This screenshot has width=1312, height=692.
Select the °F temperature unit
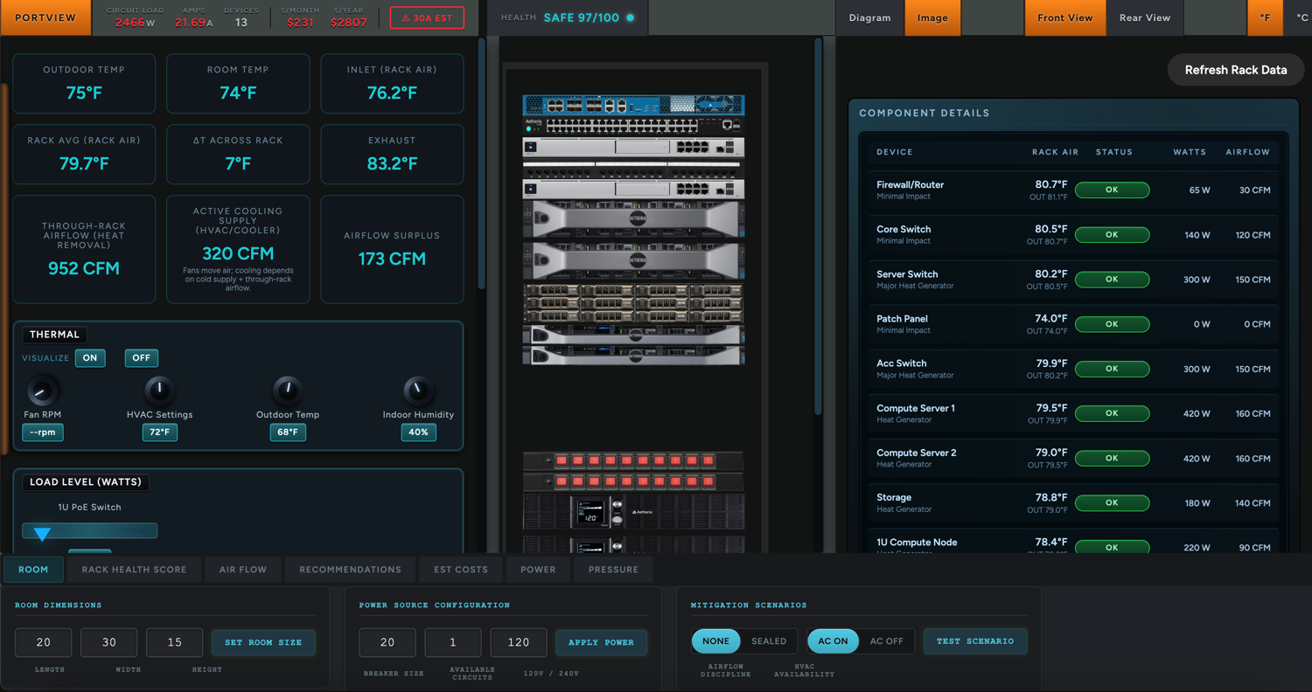click(1265, 17)
